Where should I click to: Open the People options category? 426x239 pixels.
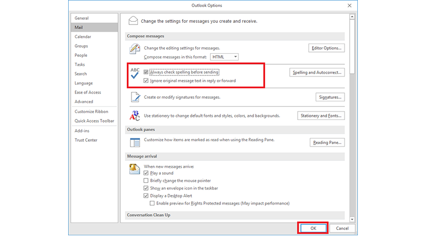[94, 55]
